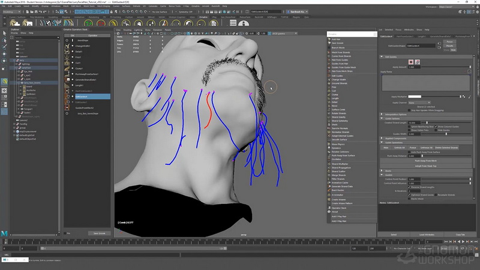Viewport: 480px width, 270px height.
Task: Toggle Show Colored Guides checkbox
Action: [436, 127]
